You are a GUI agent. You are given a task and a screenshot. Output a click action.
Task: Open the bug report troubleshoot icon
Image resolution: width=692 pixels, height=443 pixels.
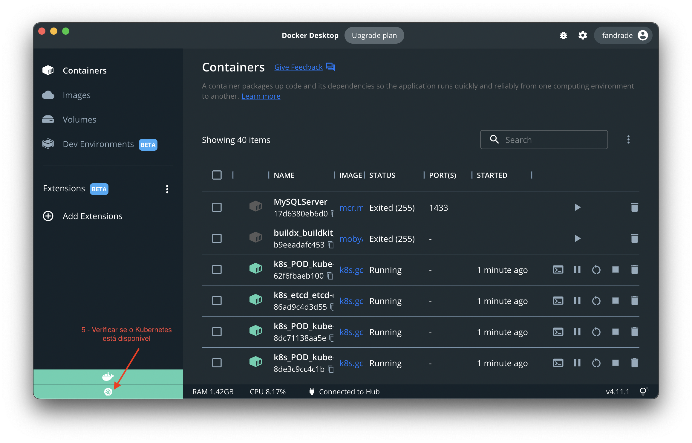[563, 35]
